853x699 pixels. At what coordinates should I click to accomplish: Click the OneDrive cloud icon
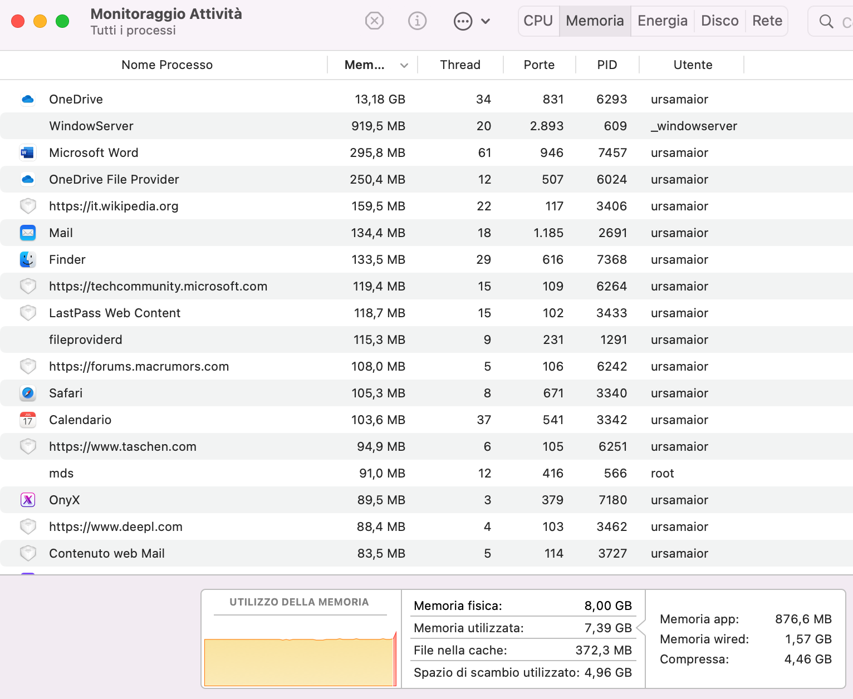28,100
